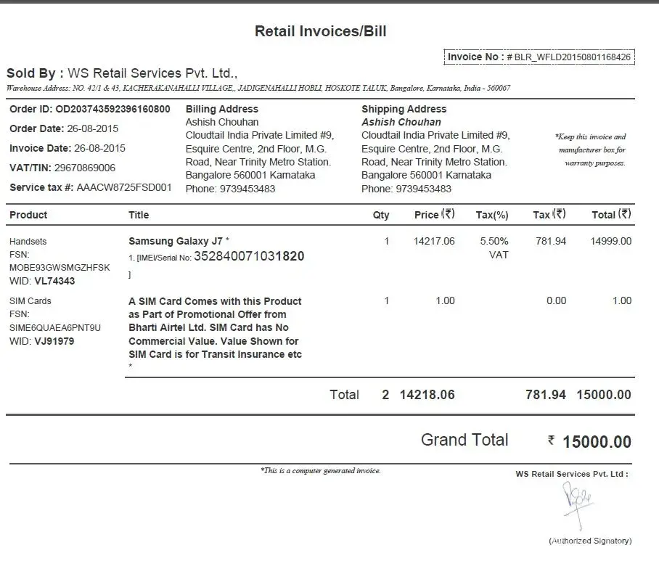
Task: Click SIM card tax amount 0.00
Action: (557, 301)
